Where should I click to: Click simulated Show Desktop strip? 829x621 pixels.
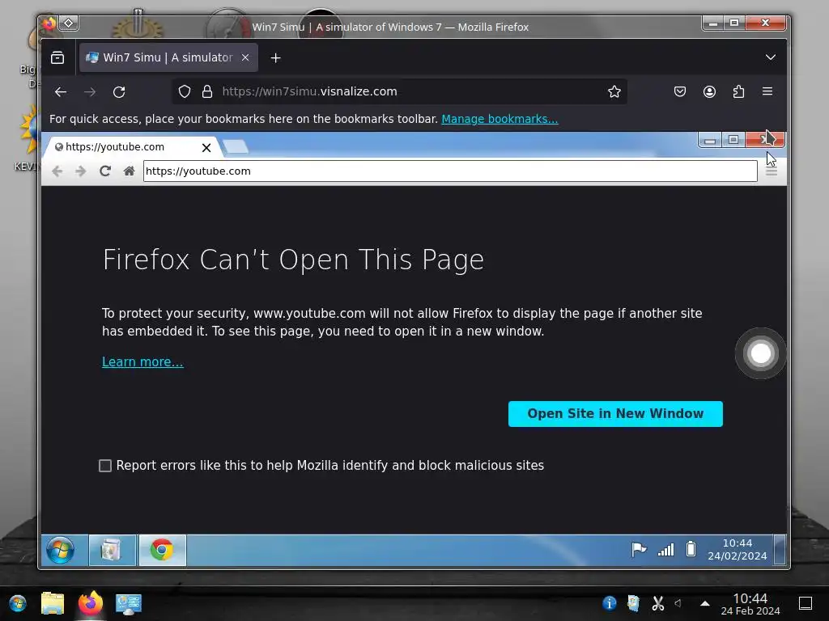click(780, 550)
